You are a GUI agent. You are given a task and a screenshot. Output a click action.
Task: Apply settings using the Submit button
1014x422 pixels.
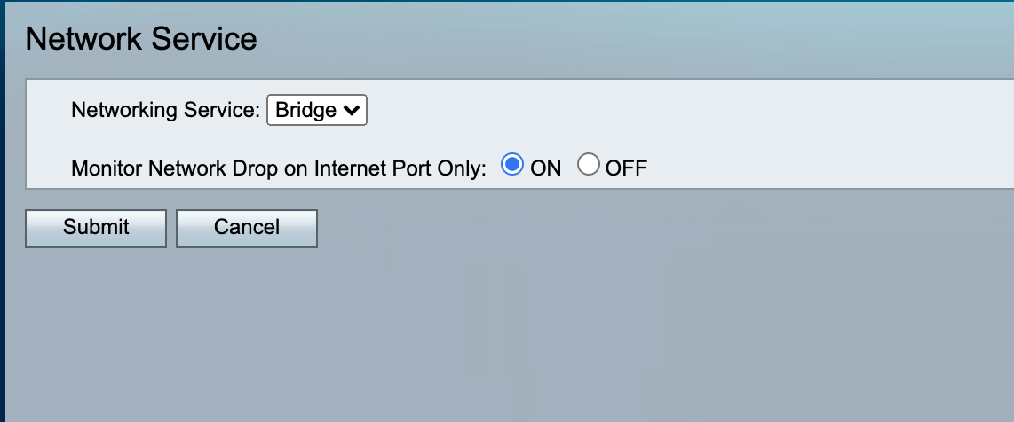[x=96, y=229]
